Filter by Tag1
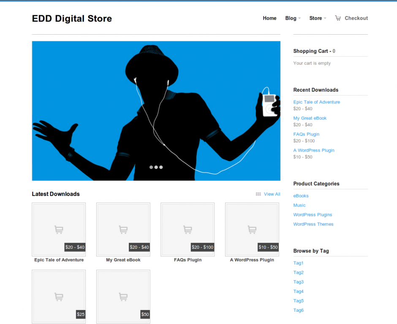This screenshot has height=324, width=397. point(298,263)
